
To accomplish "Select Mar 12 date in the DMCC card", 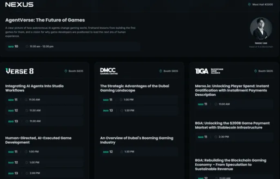I will pos(108,152).
